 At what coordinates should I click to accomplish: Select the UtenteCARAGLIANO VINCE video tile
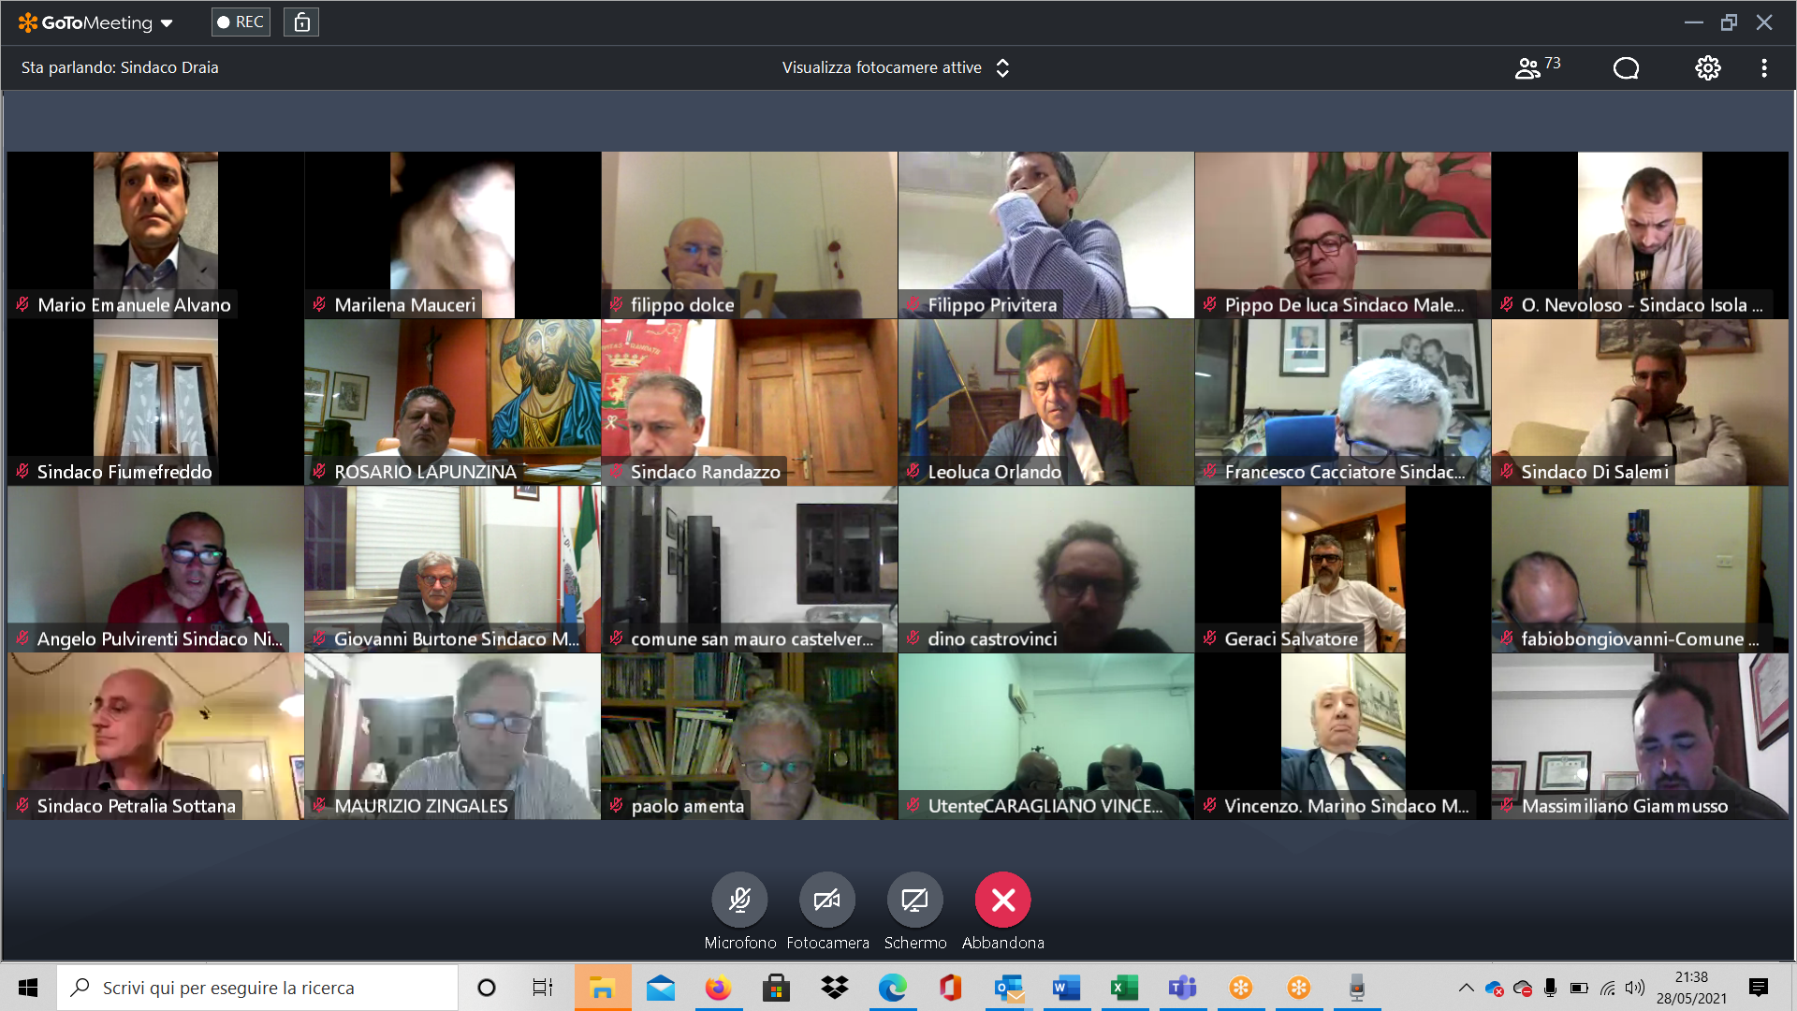pyautogui.click(x=1045, y=737)
